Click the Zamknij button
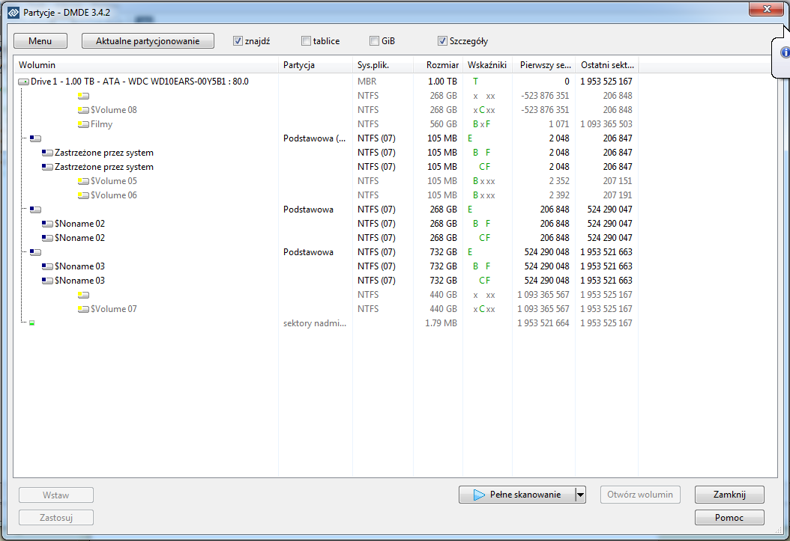This screenshot has width=790, height=541. tap(729, 495)
